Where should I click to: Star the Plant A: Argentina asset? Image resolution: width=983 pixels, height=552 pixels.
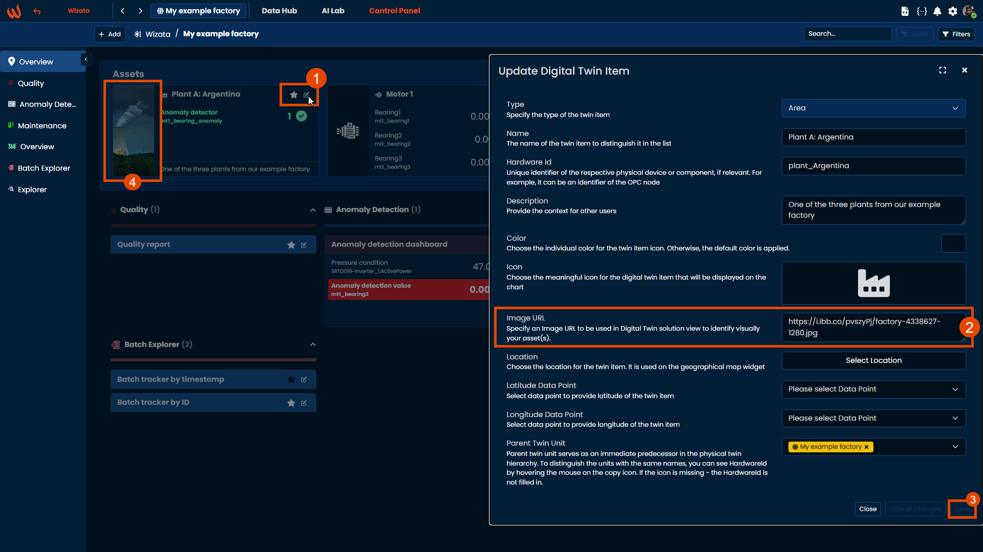pyautogui.click(x=294, y=95)
